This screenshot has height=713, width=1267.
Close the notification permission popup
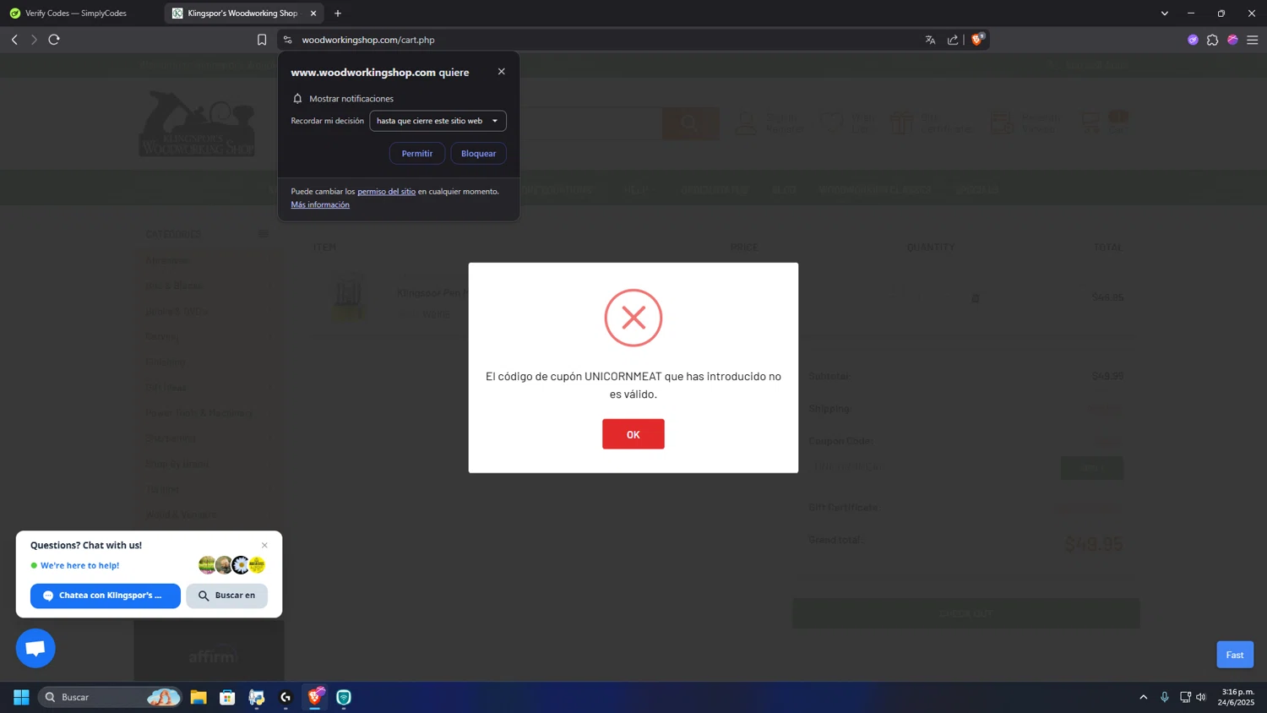pyautogui.click(x=502, y=72)
